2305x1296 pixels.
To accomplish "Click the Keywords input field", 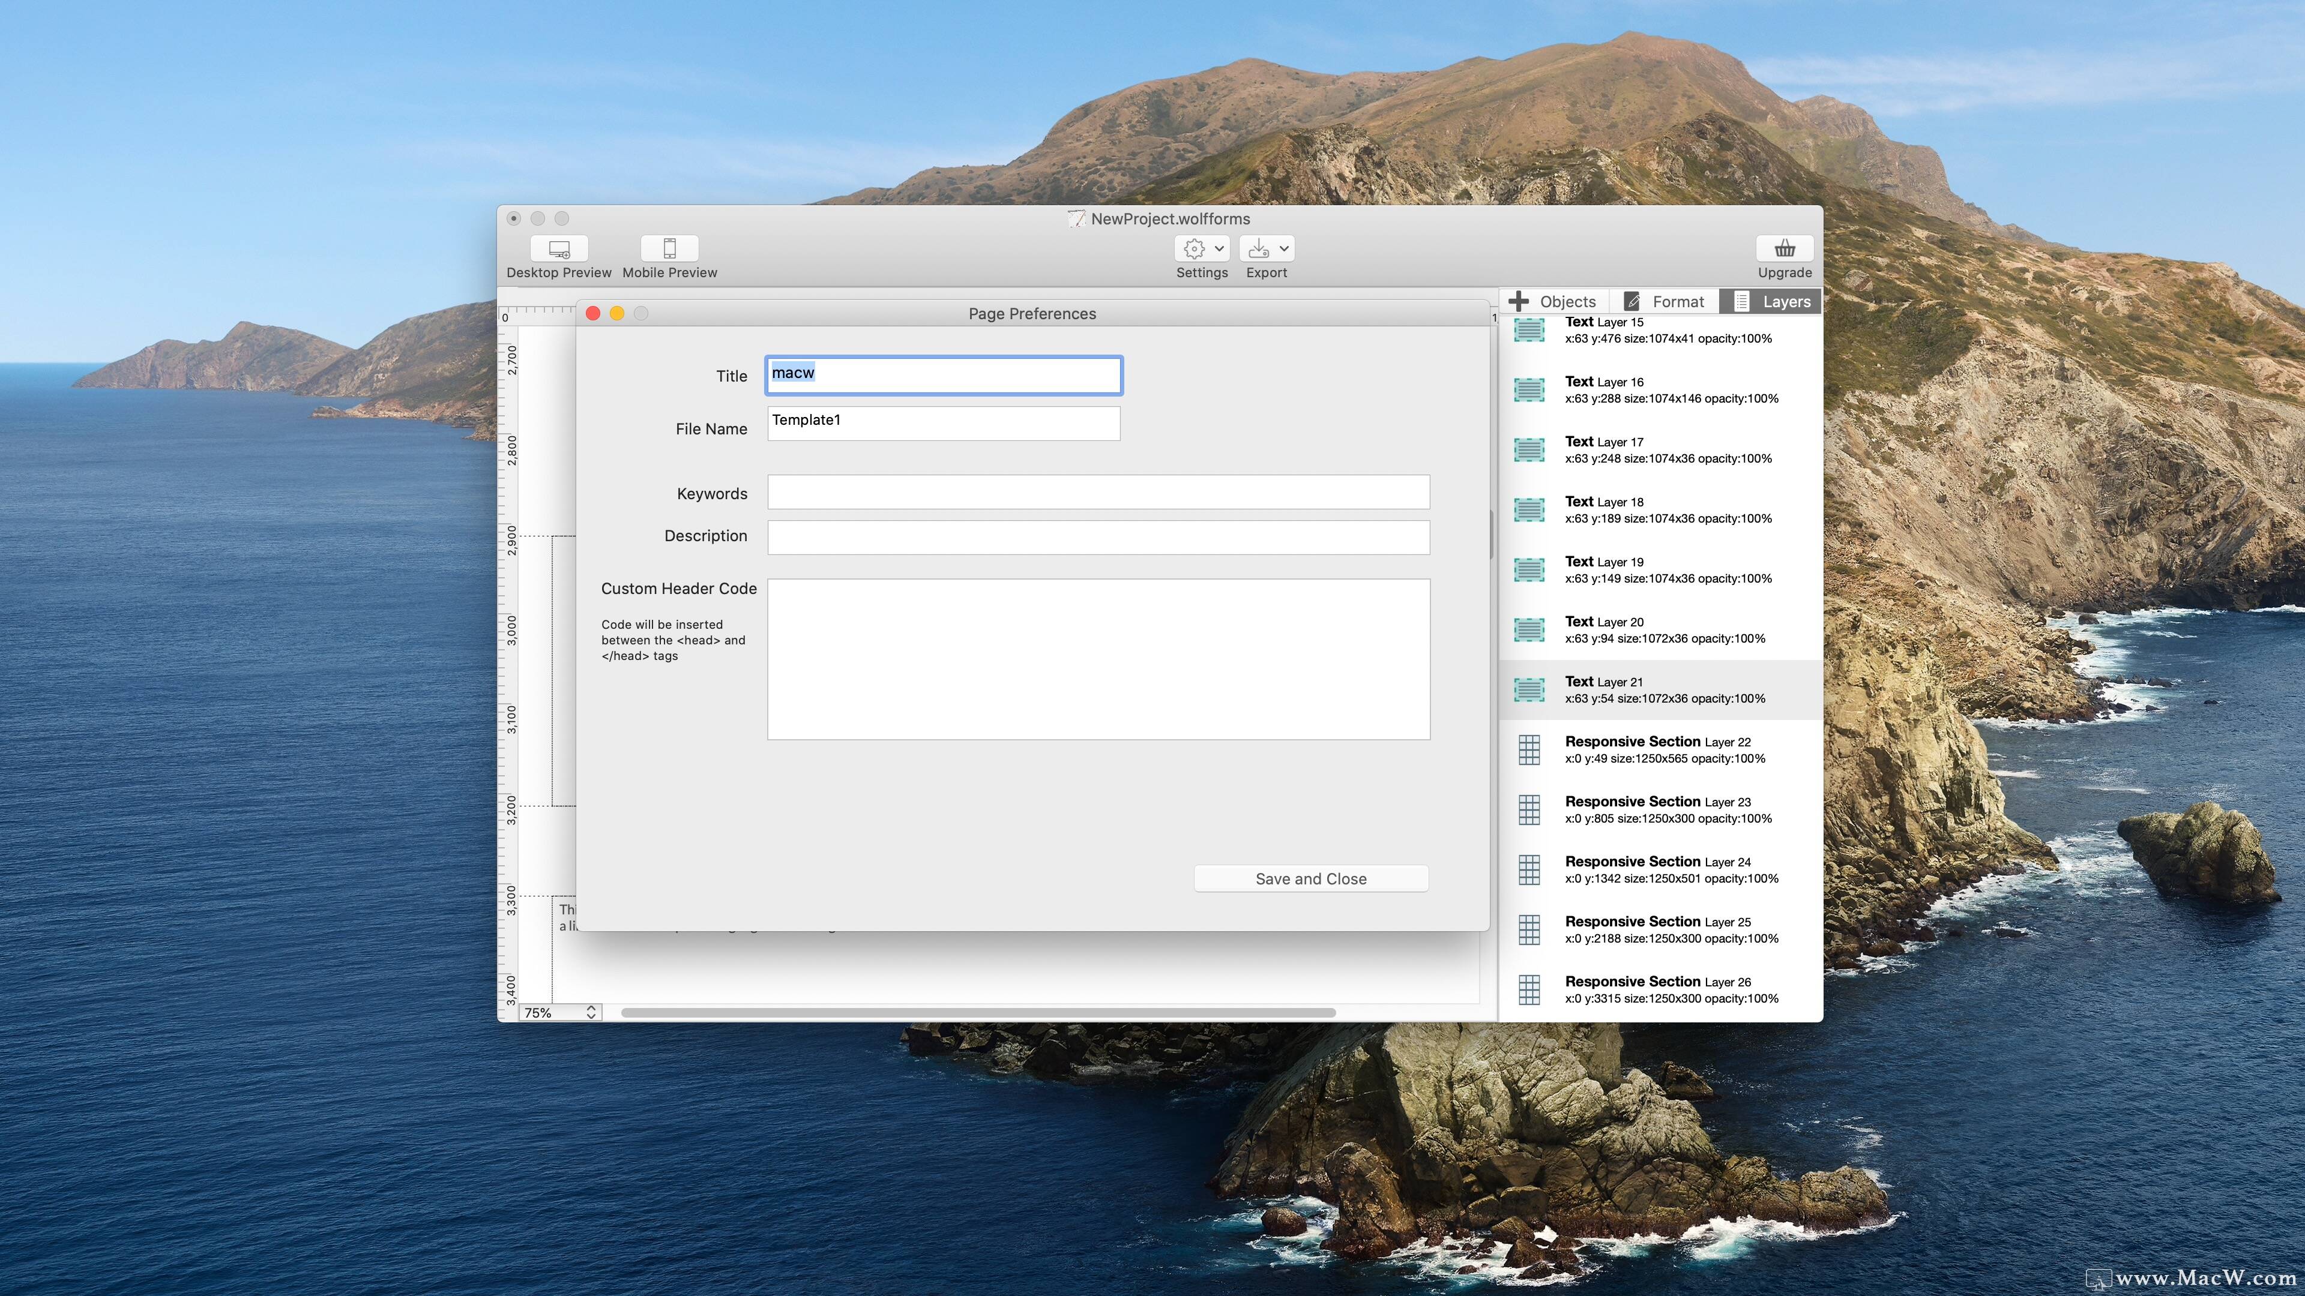I will point(1099,492).
